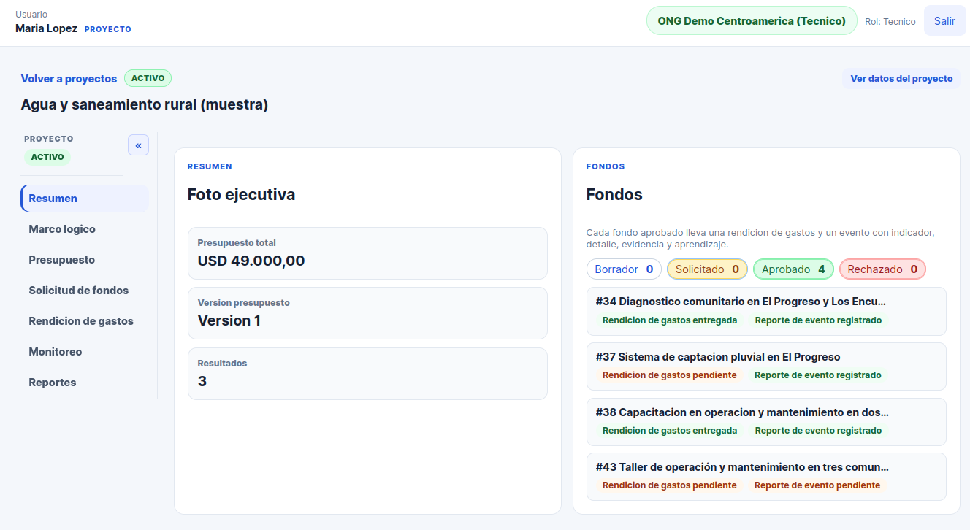970x530 pixels.
Task: Click Ver datos del proyecto button
Action: pyautogui.click(x=901, y=79)
